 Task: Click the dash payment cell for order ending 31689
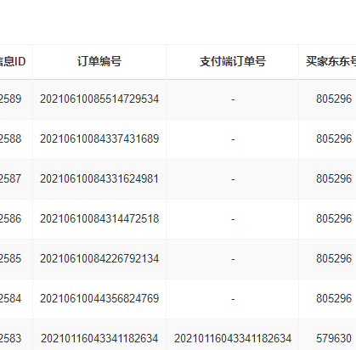pos(233,139)
